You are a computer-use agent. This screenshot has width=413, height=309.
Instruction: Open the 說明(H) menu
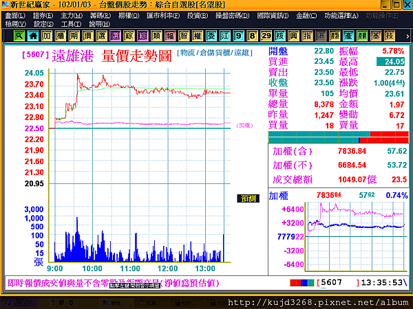pos(99,24)
